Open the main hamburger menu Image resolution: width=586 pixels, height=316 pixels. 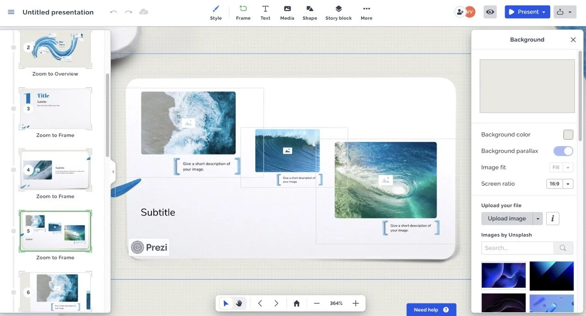click(x=11, y=12)
